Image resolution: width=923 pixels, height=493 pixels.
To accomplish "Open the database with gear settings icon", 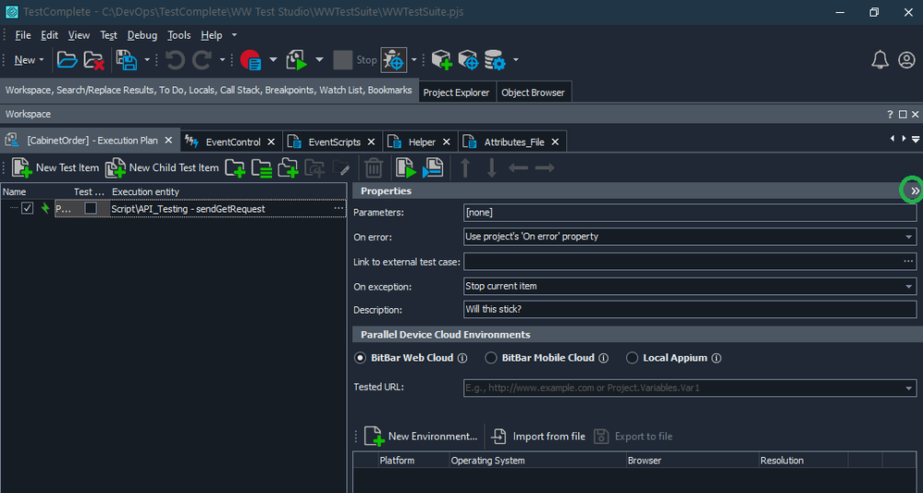I will pos(495,60).
